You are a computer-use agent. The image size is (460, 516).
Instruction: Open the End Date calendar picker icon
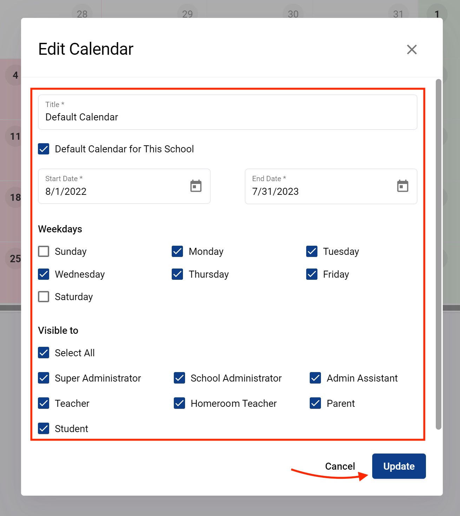tap(402, 186)
